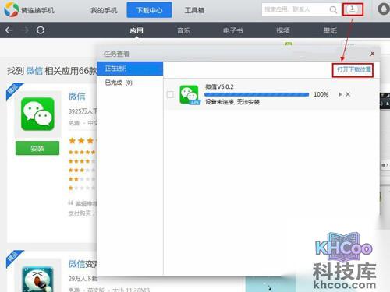Go back with the left arrow
This screenshot has width=390, height=292.
coord(9,30)
